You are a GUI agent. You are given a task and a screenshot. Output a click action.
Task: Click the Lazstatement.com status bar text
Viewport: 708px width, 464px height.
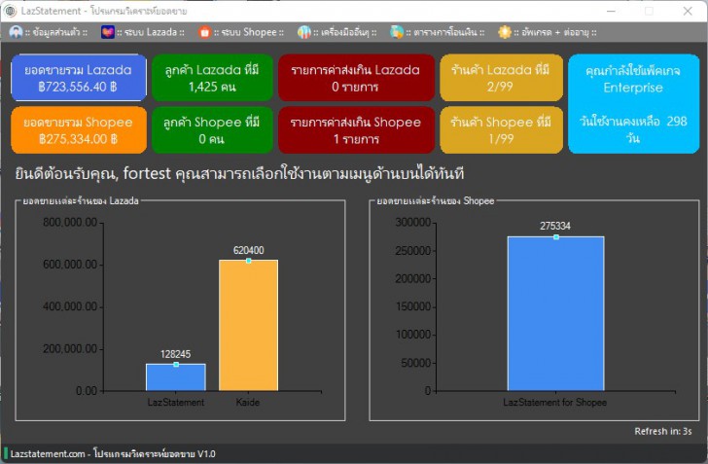click(x=113, y=453)
